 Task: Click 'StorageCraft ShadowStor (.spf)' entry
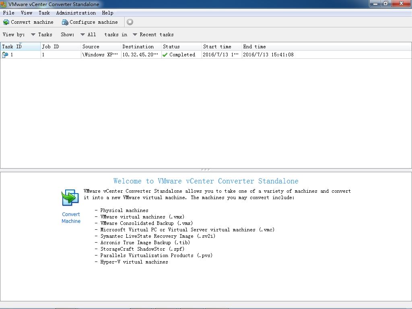(x=142, y=249)
